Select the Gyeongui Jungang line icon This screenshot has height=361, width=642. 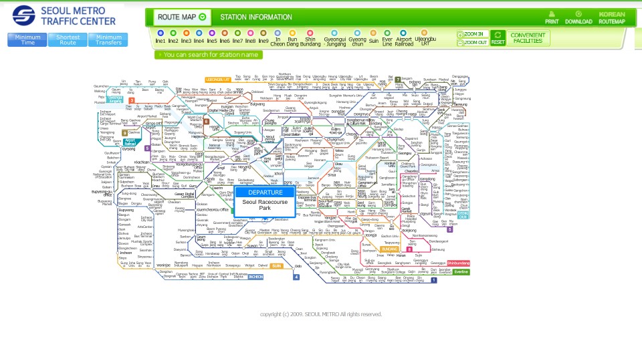pos(334,33)
